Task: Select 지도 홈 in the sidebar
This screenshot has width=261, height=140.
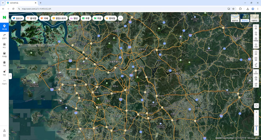Action: 4,27
